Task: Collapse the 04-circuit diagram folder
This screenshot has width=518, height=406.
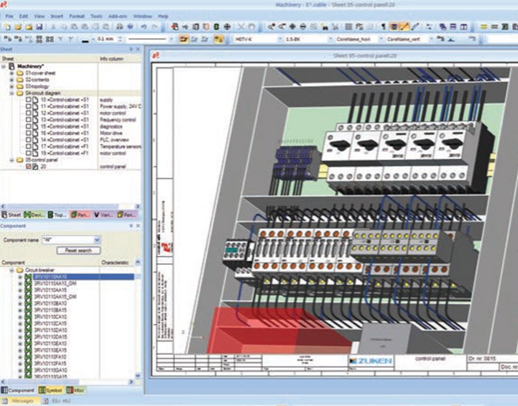Action: click(x=12, y=93)
